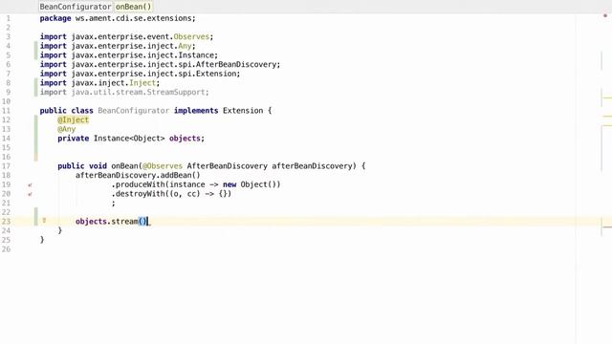Click the lambda gutter icon on line 20
Viewport: 612px width, 344px height.
coord(30,194)
